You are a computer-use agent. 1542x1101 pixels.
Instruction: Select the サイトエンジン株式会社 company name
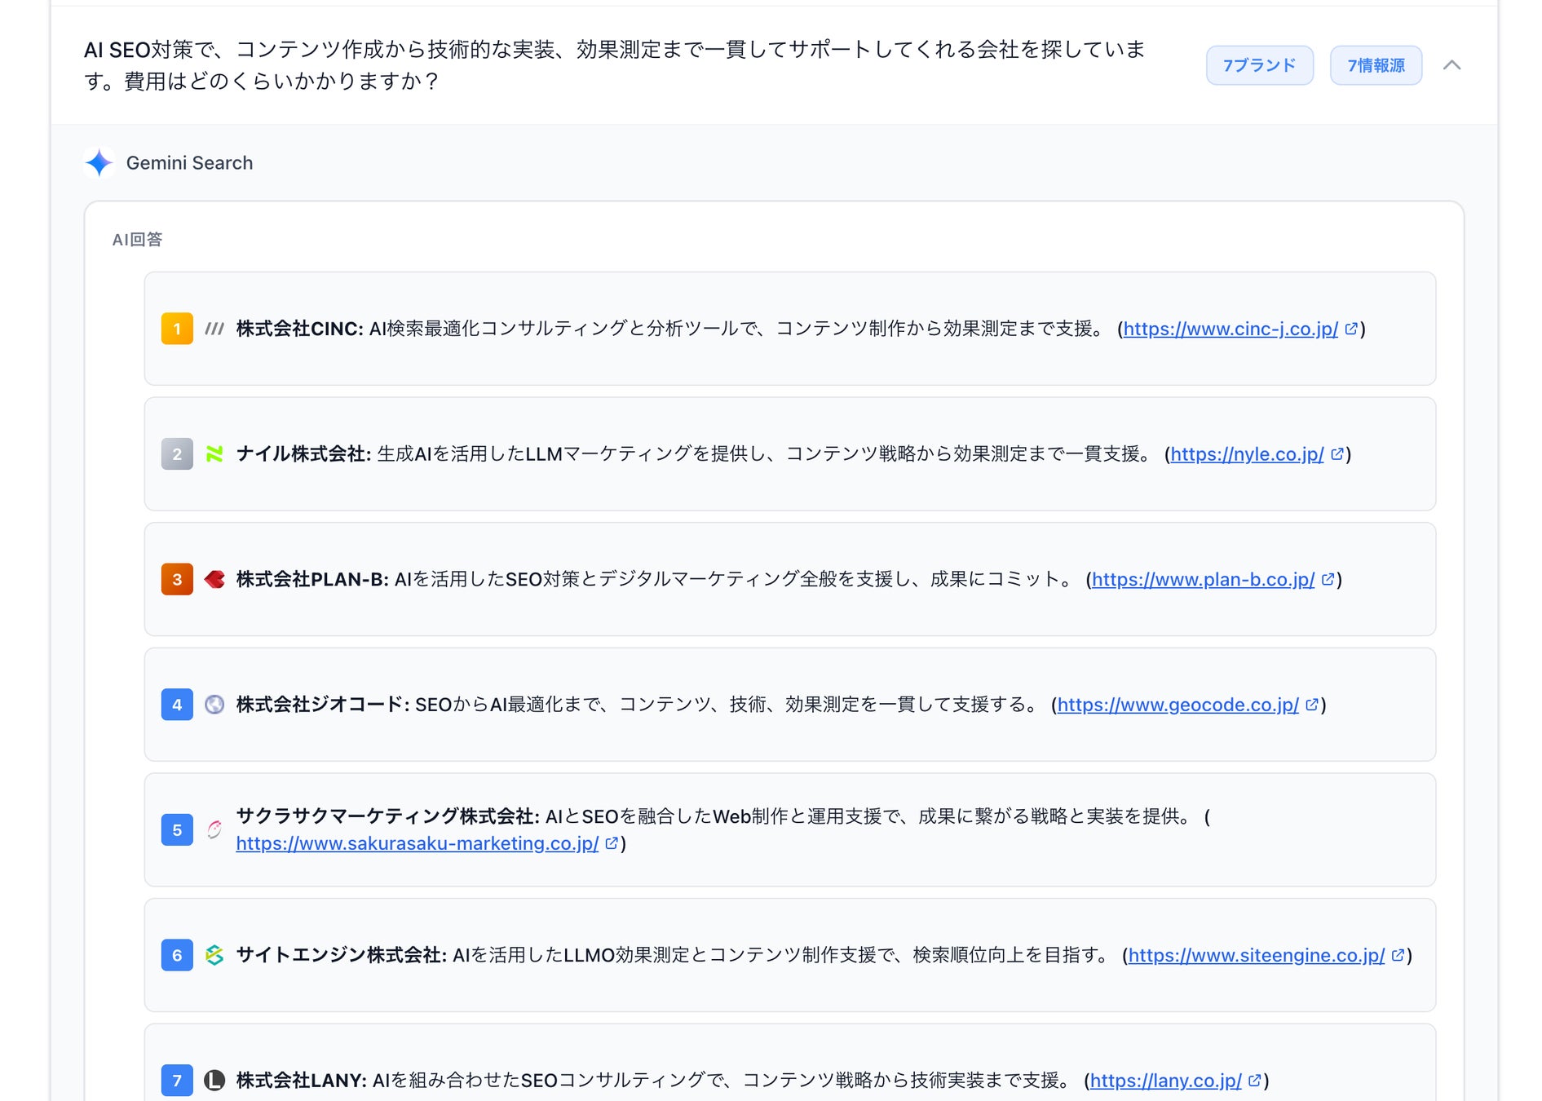(x=342, y=955)
